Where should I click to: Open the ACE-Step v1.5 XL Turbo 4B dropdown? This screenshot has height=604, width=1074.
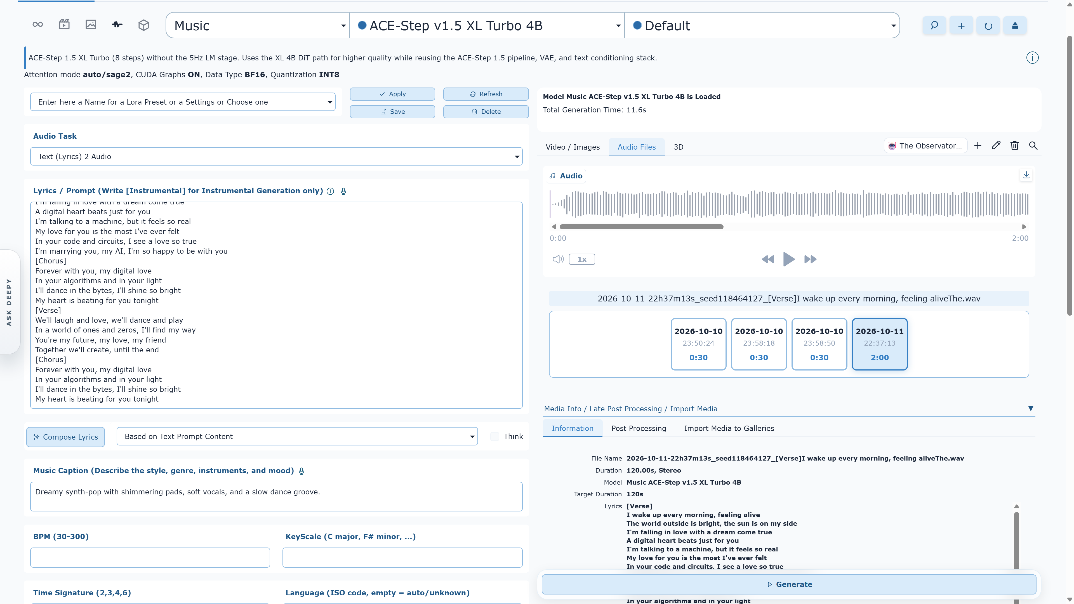[487, 25]
